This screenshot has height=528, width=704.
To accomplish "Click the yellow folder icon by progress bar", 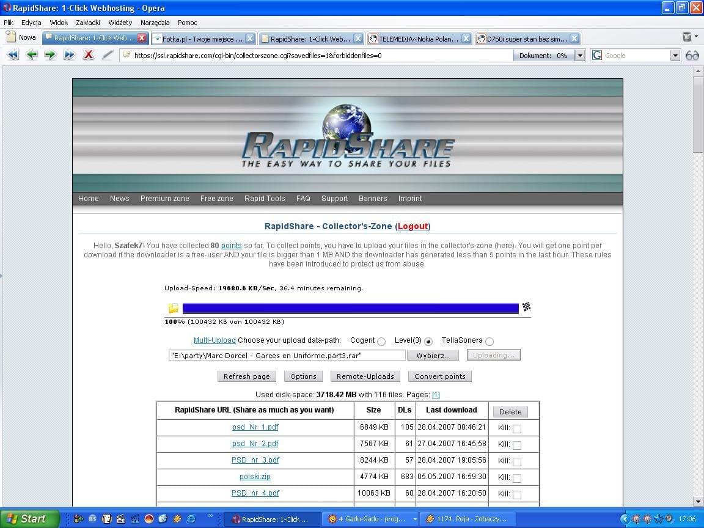I will pos(174,309).
